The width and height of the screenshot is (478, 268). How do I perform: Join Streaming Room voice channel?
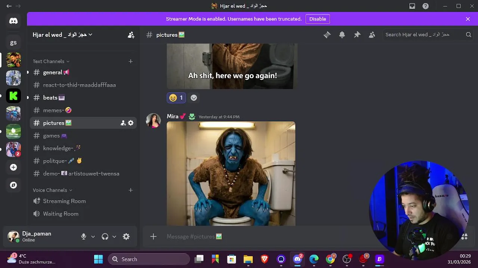coord(83,201)
